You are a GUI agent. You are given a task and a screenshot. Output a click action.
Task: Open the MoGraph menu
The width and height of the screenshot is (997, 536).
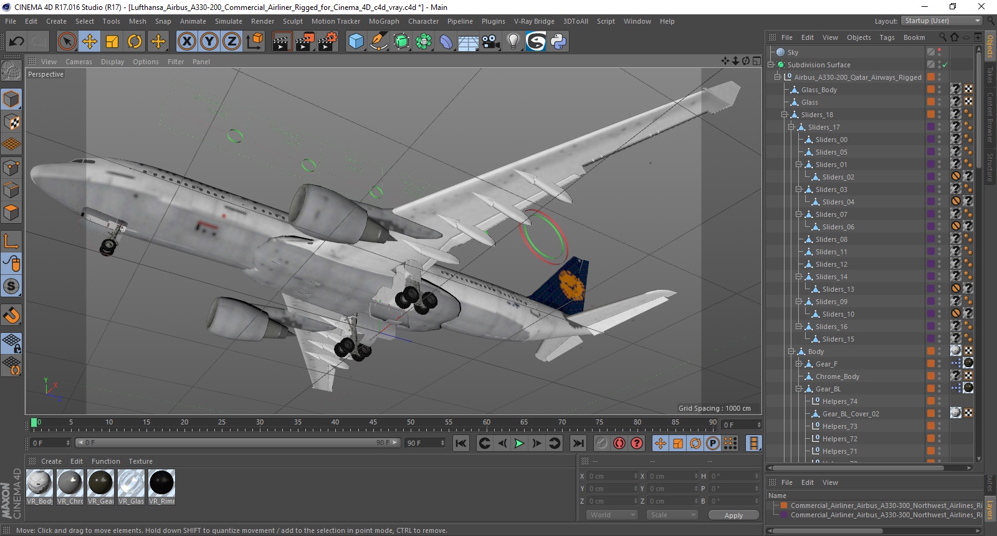tap(384, 21)
